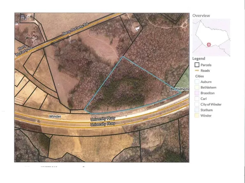Click the stacked 'Harry McCarty Rd' label at map's left edge

click(x=24, y=50)
